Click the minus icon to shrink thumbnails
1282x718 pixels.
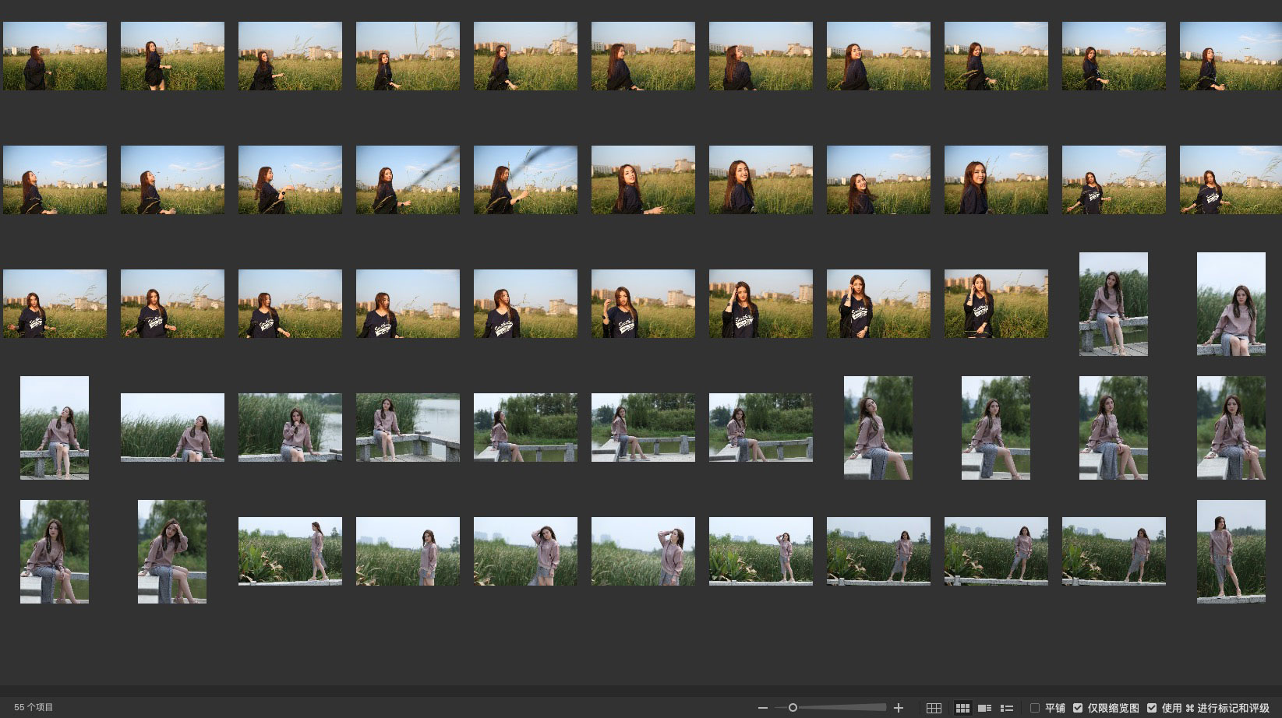(x=763, y=708)
